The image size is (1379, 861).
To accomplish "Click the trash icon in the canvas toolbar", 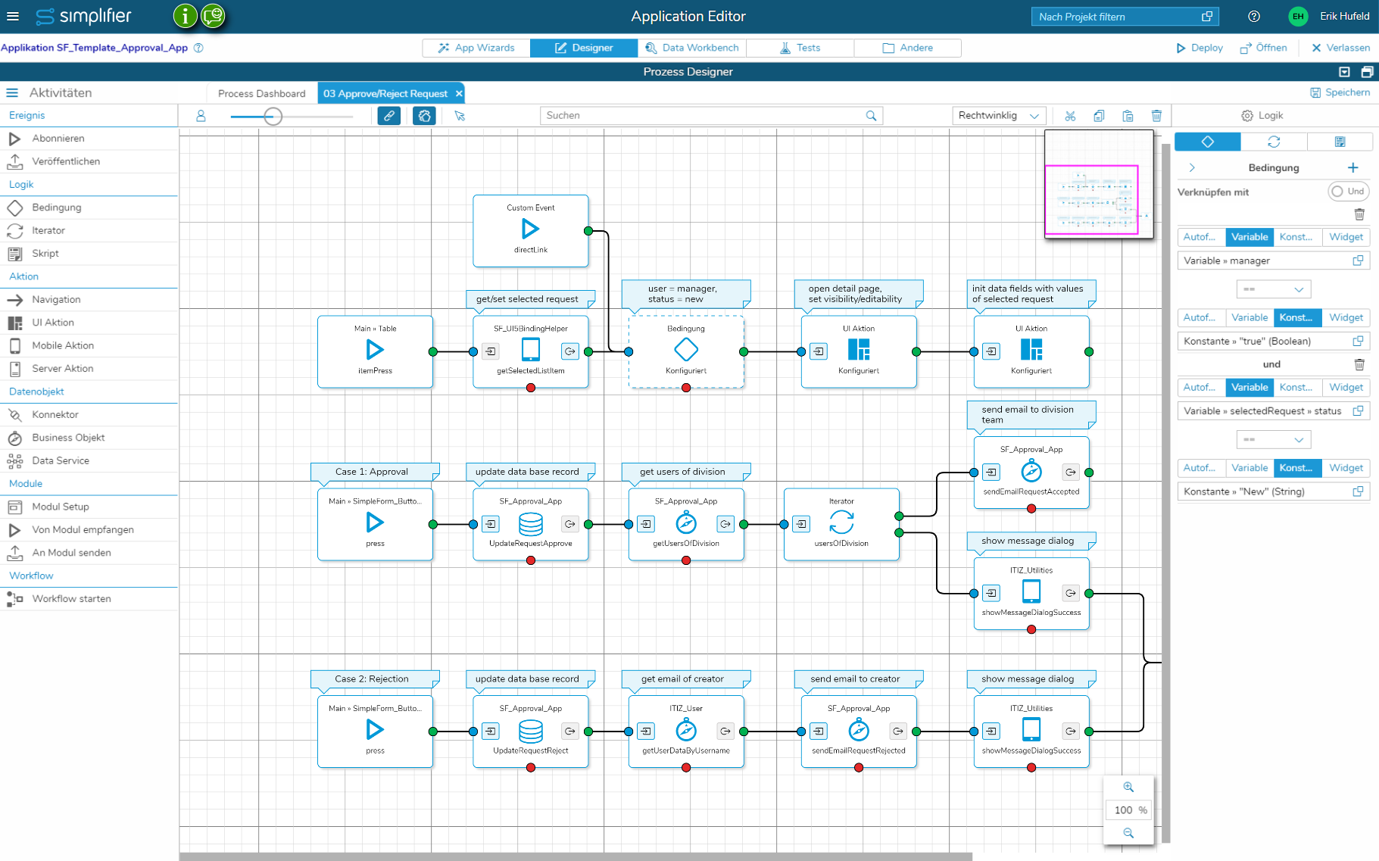I will click(x=1156, y=115).
